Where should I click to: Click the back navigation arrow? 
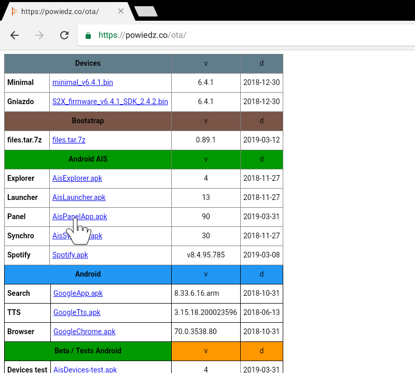(x=14, y=35)
